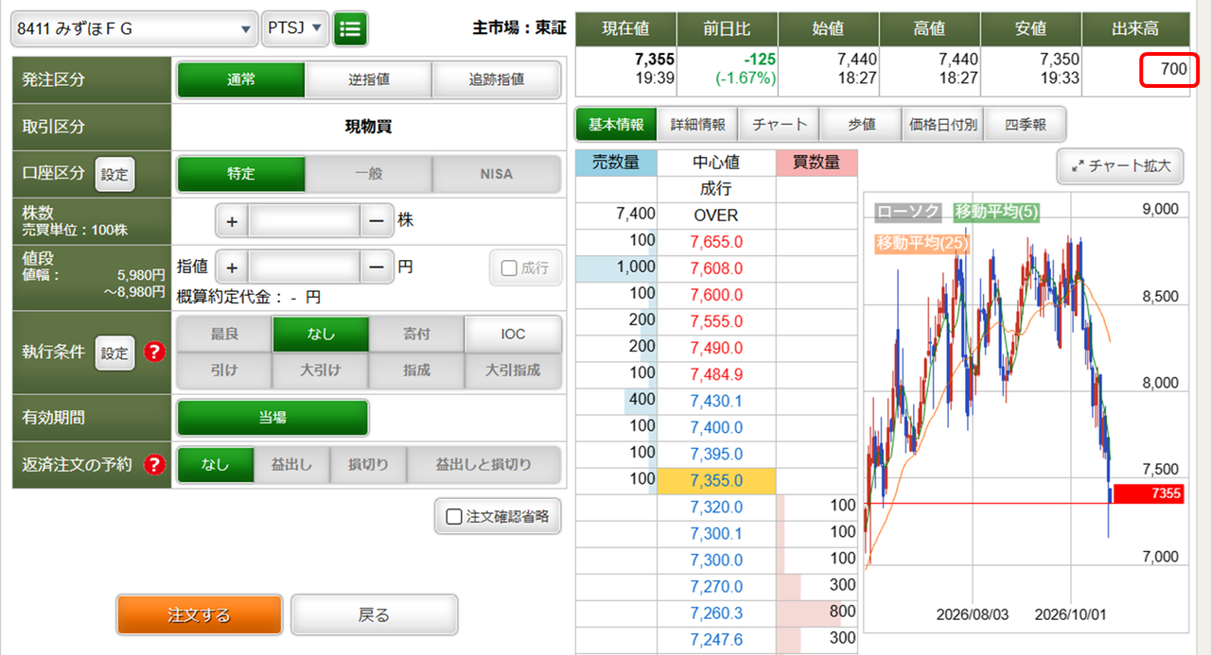1211x655 pixels.
Task: Open the PTSJ market dropdown
Action: [x=295, y=28]
